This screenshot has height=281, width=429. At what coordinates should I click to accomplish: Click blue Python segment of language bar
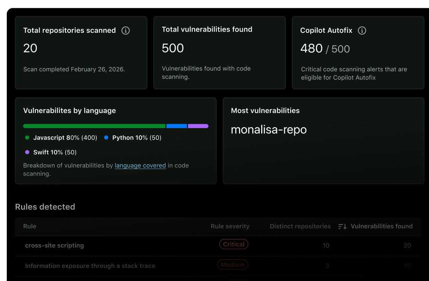pos(177,126)
